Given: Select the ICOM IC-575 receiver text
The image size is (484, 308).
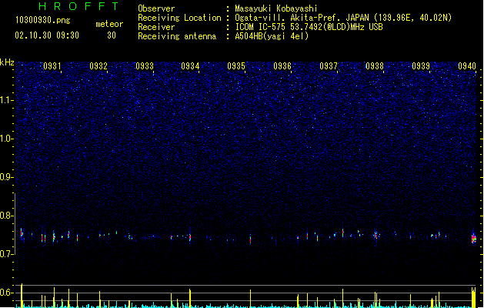Looking at the screenshot, I should pyautogui.click(x=309, y=27).
